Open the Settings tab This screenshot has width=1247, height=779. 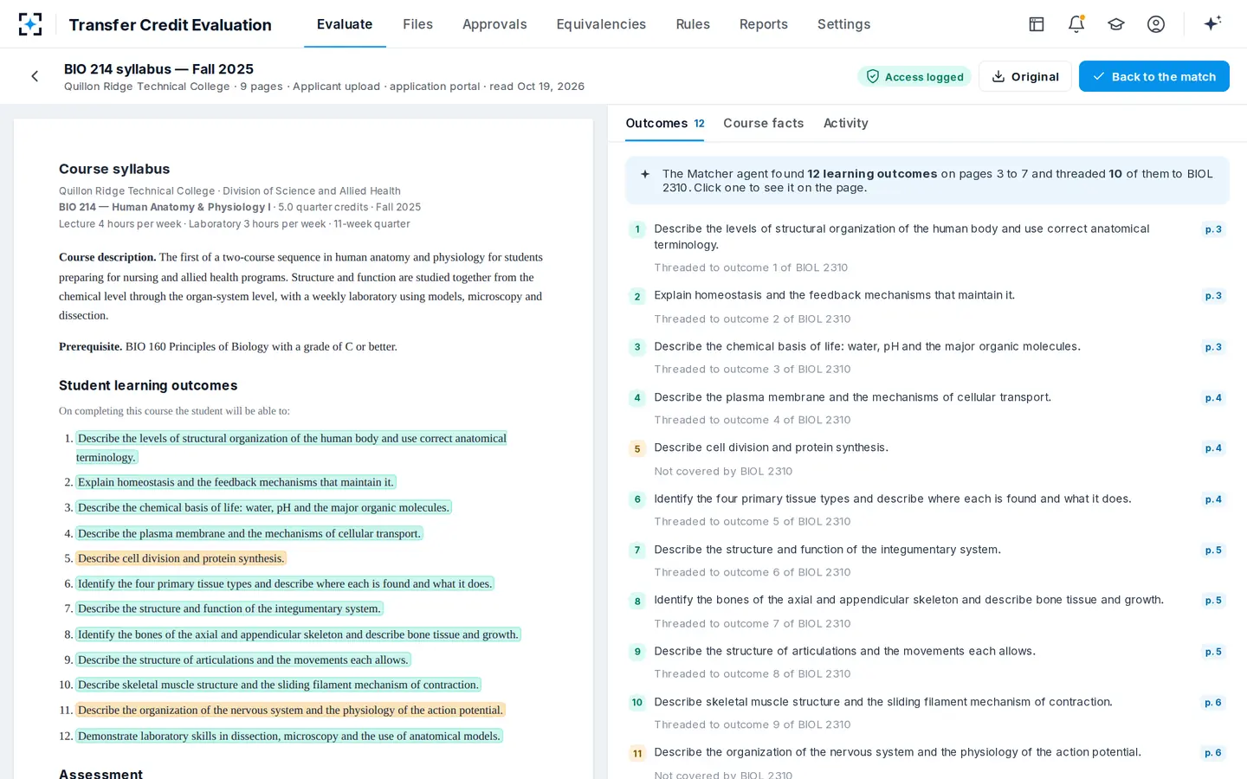tap(843, 24)
